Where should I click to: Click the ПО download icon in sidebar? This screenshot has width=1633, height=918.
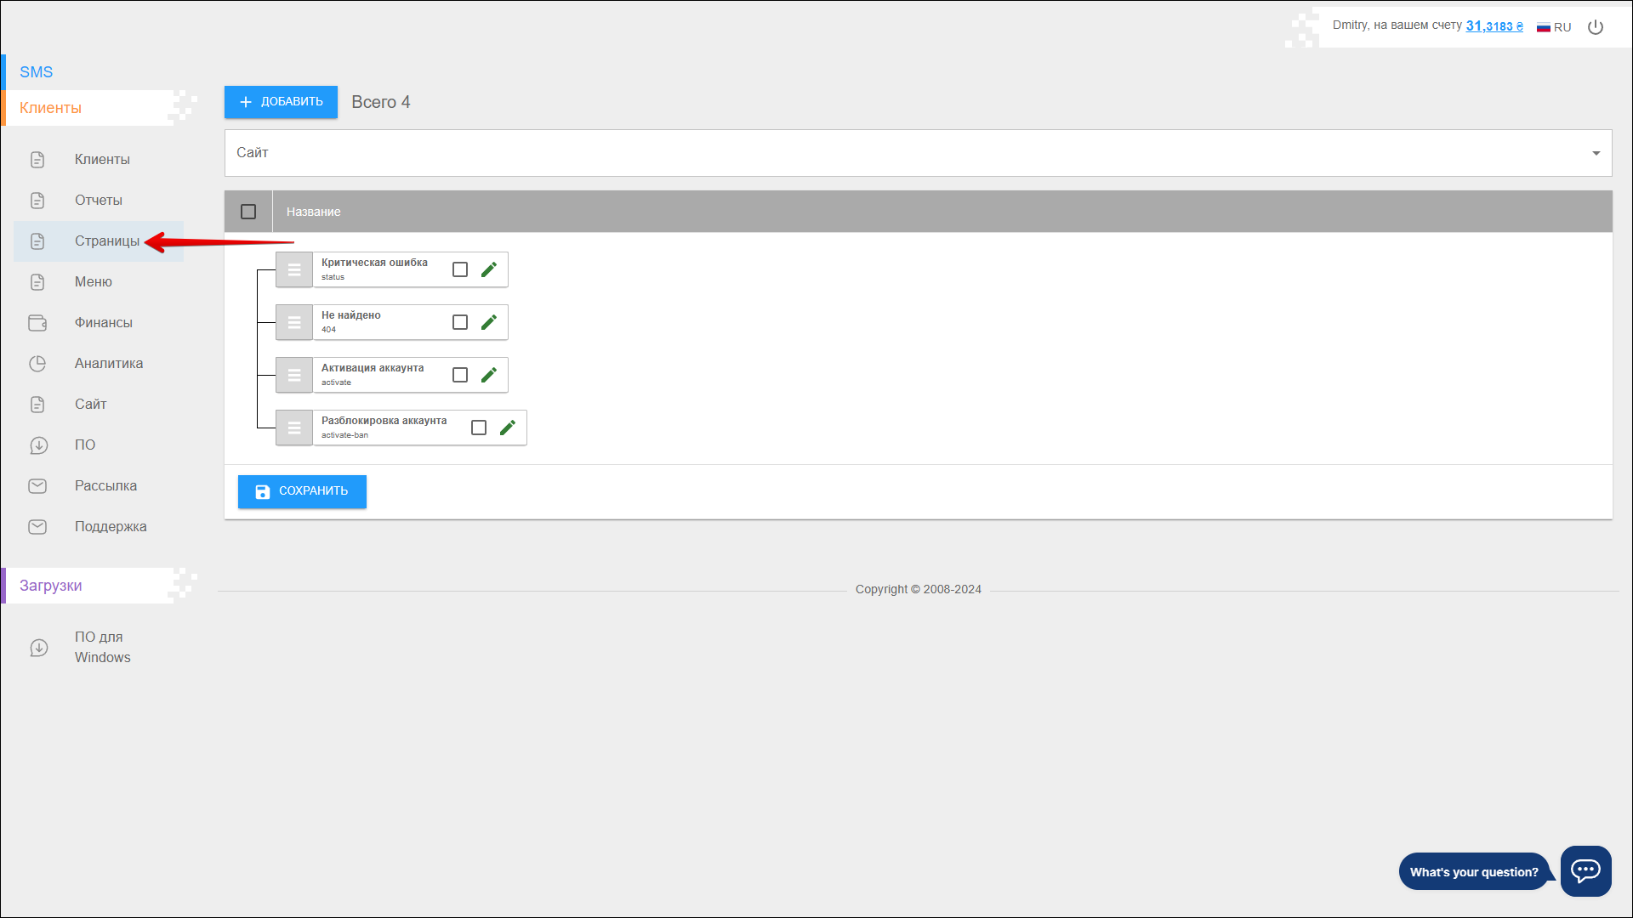coord(37,445)
